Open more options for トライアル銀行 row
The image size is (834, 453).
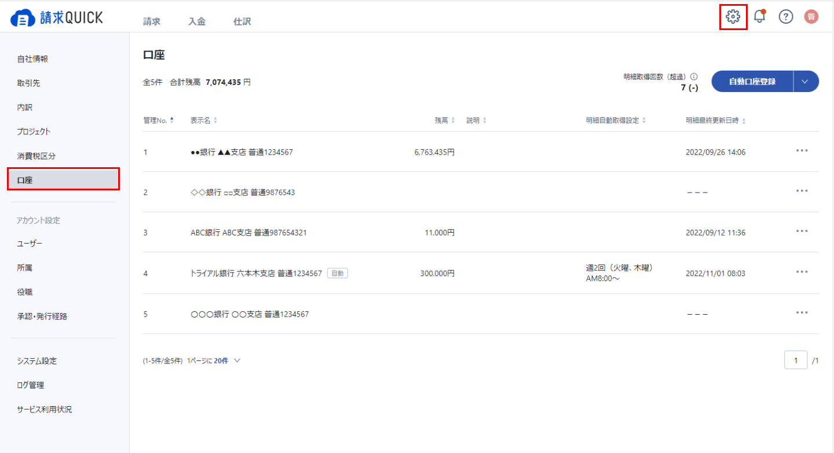802,272
